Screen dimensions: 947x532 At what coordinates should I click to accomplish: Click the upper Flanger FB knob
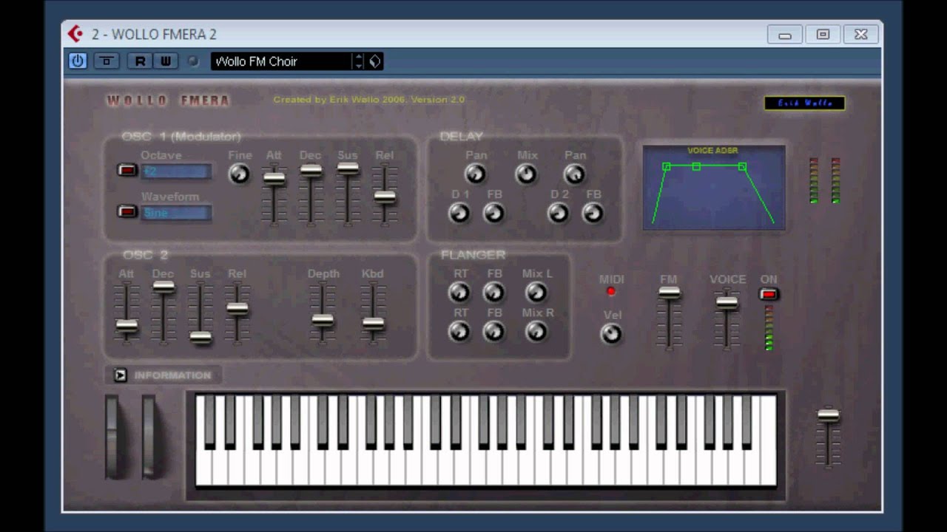[493, 293]
